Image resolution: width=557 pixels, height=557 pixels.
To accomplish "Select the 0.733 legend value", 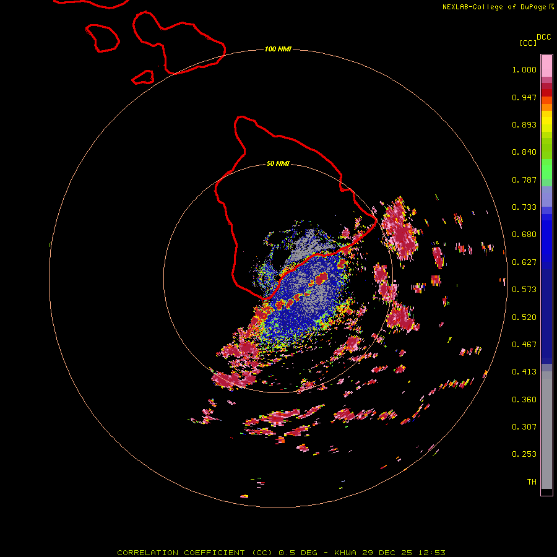I will click(524, 207).
